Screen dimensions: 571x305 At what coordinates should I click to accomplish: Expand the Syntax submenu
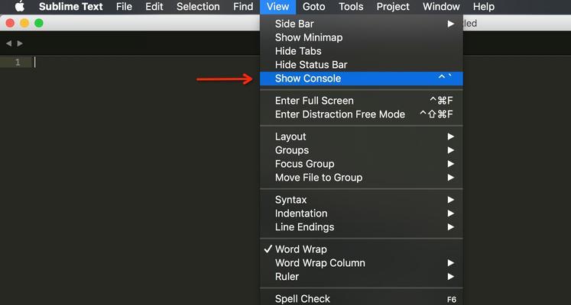point(362,200)
